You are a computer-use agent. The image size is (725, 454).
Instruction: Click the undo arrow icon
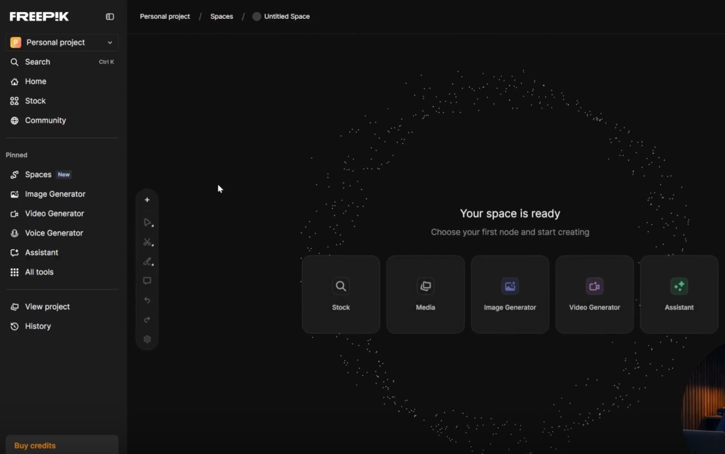(147, 300)
